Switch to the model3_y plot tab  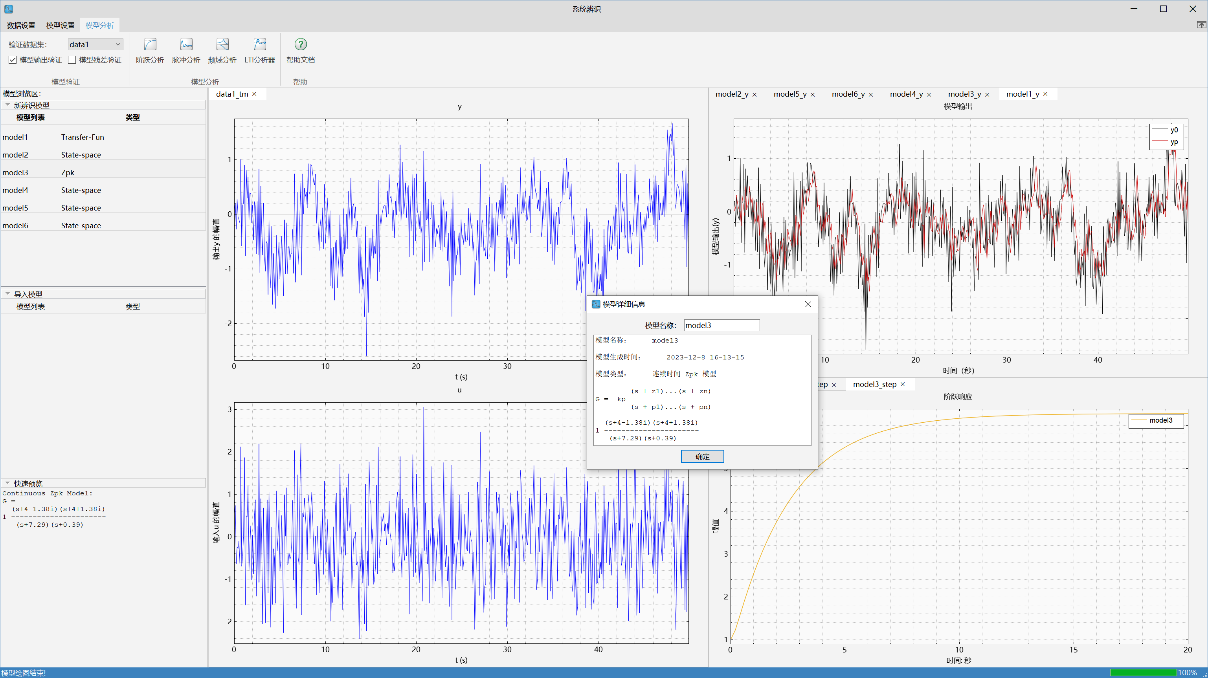tap(964, 94)
